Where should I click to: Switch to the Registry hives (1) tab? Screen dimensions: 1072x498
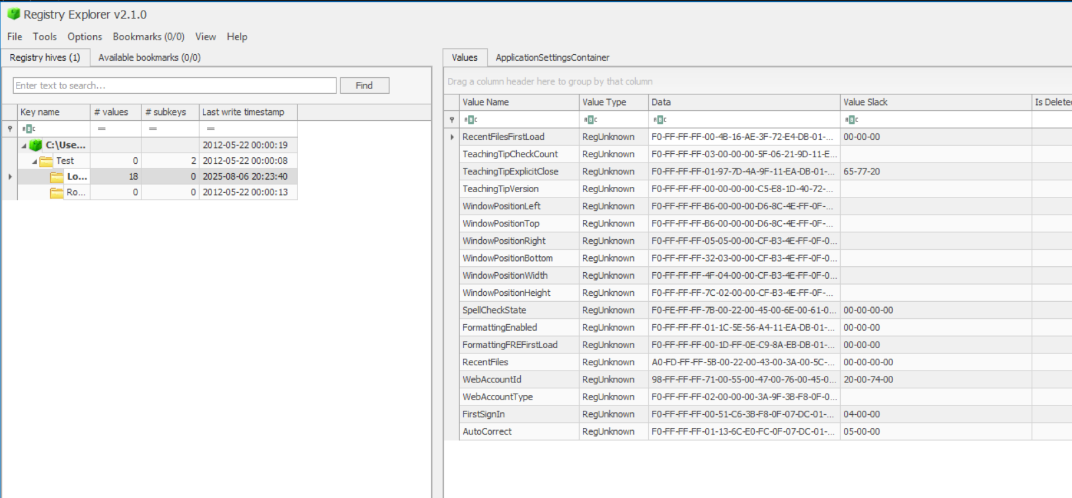click(x=45, y=57)
